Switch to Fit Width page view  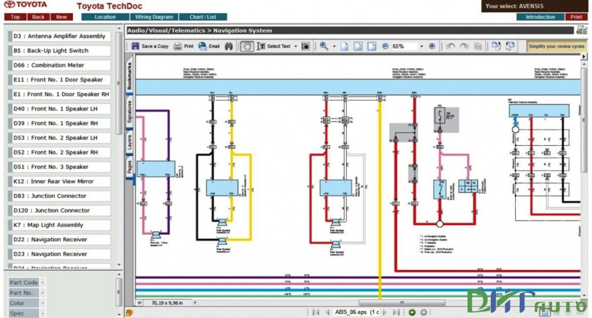372,46
